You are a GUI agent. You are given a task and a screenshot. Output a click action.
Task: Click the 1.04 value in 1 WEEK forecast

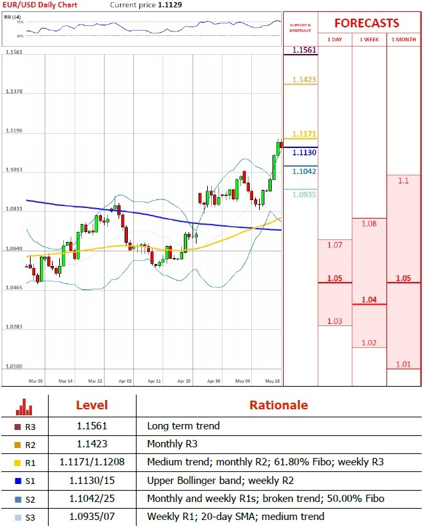369,299
